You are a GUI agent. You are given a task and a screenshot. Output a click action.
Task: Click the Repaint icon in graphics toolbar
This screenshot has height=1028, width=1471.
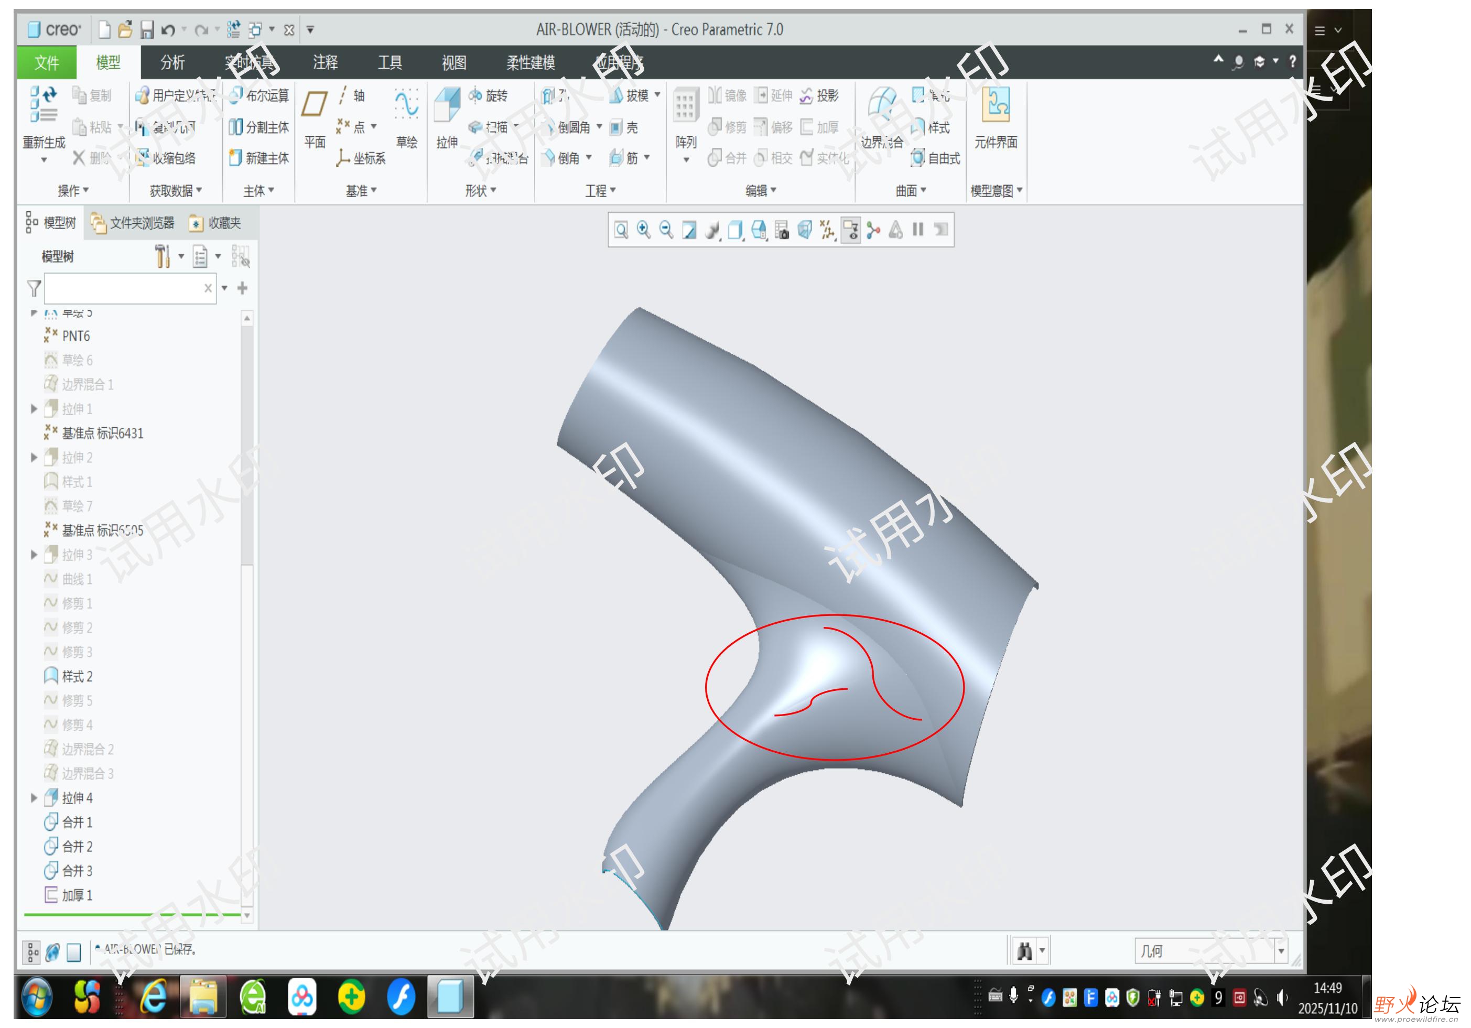pos(689,230)
